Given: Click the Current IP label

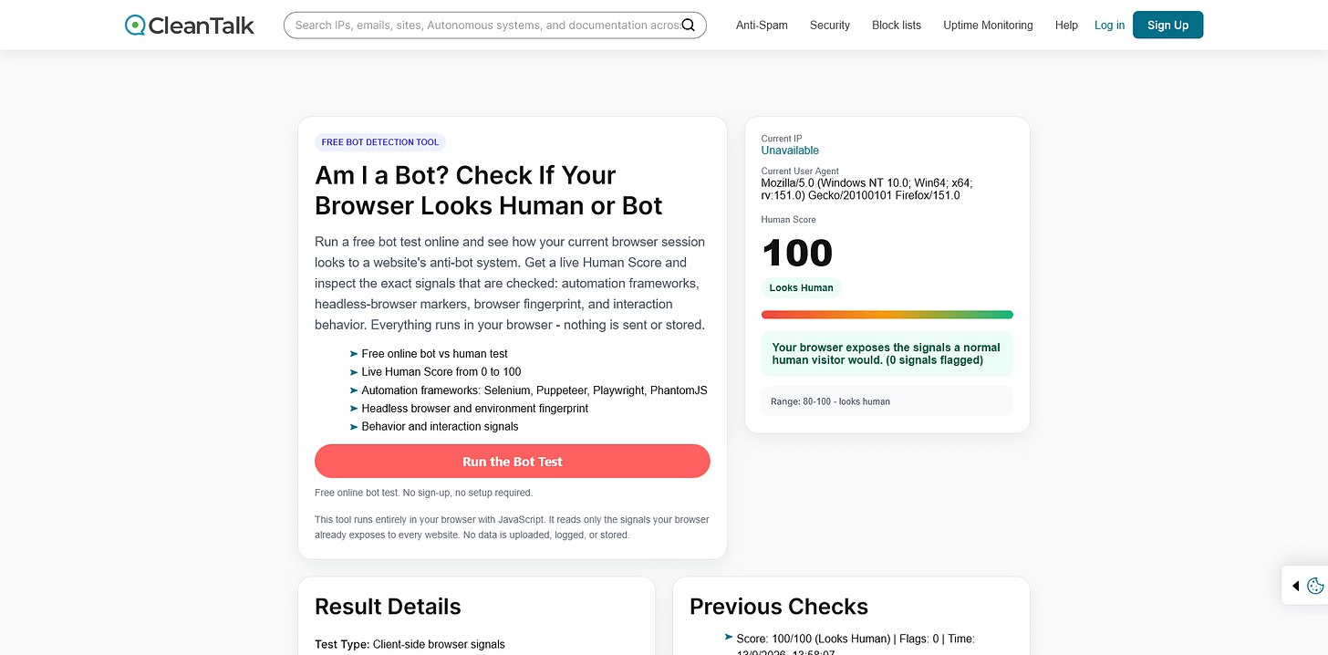Looking at the screenshot, I should click(782, 139).
